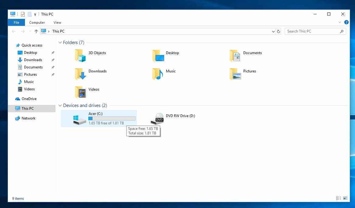Switch to large icons view in status bar
This screenshot has height=208, width=355.
coord(345,198)
